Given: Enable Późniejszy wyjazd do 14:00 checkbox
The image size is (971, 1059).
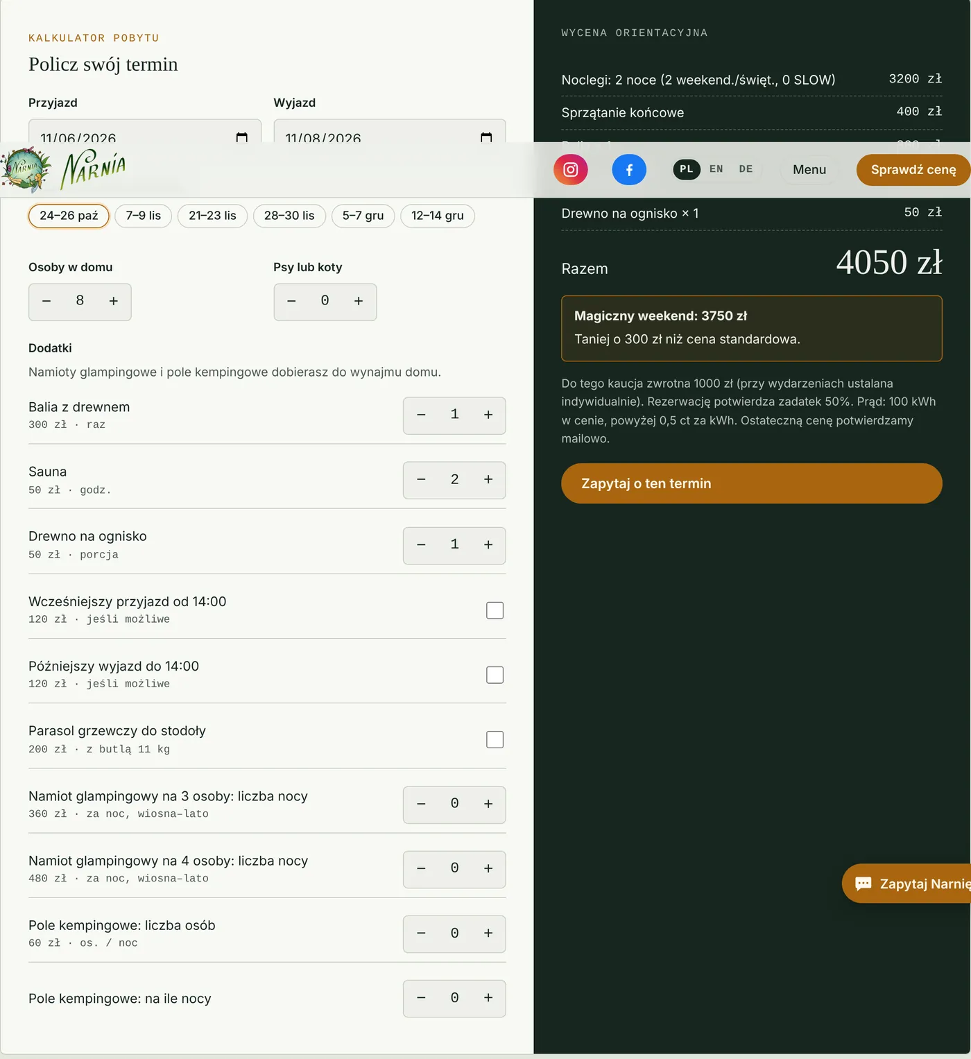Looking at the screenshot, I should click(495, 675).
